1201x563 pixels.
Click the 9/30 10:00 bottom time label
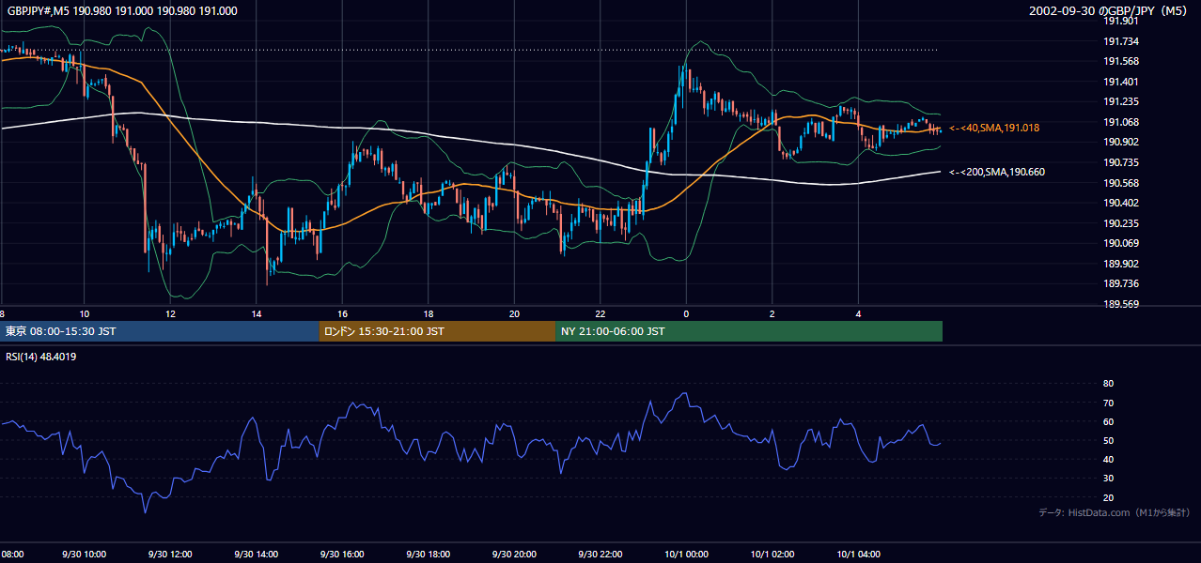[85, 554]
